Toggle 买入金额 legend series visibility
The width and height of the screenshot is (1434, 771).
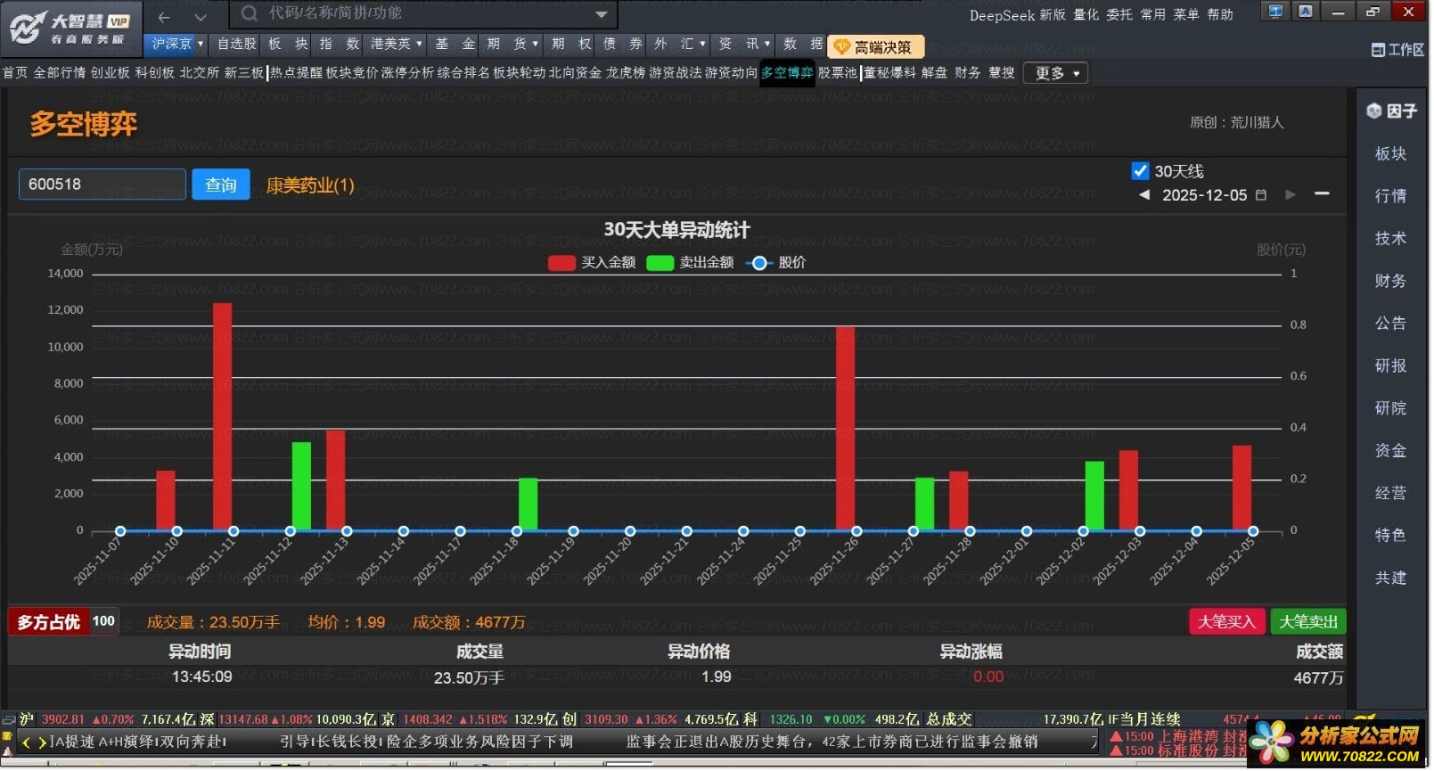point(561,263)
